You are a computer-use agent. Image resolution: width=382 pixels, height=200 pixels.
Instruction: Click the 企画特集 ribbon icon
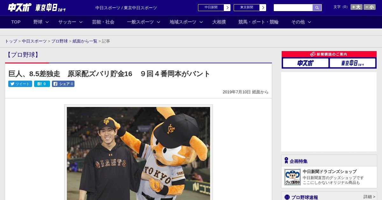click(286, 160)
